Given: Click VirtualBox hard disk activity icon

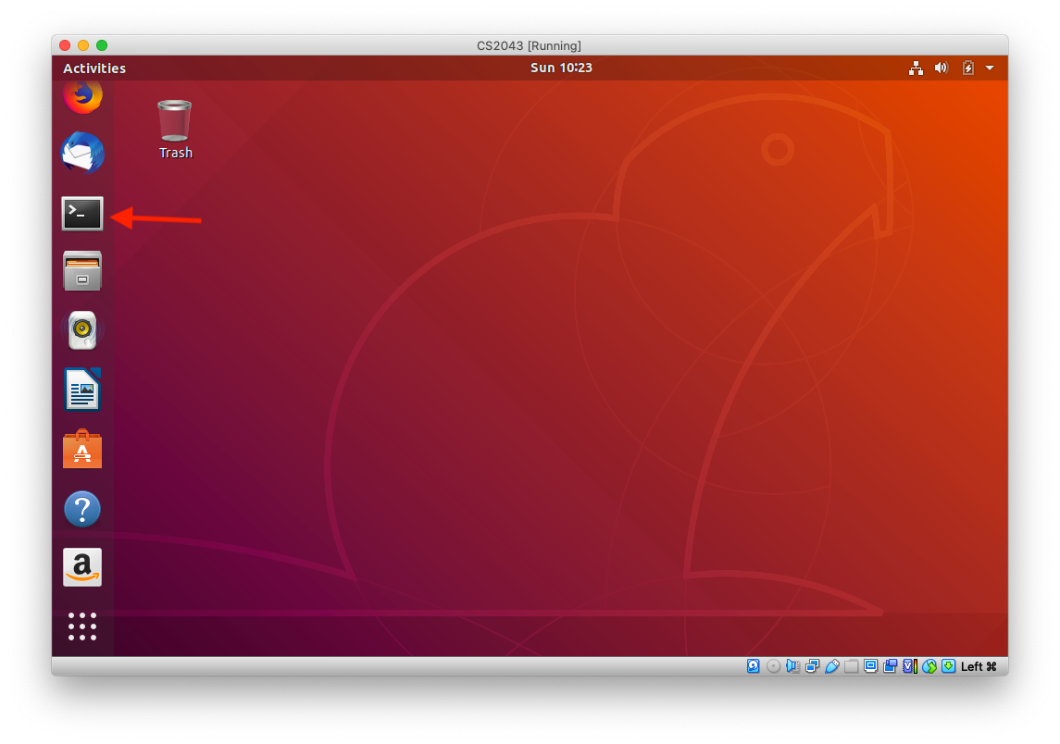Looking at the screenshot, I should point(754,666).
